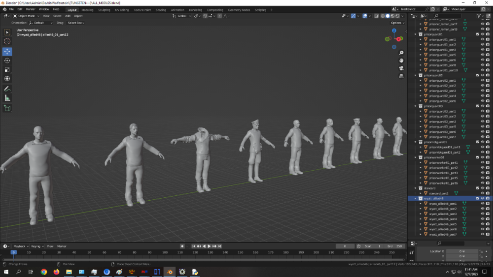Click the Blender logo menu icon
The height and width of the screenshot is (277, 493).
click(x=4, y=9)
